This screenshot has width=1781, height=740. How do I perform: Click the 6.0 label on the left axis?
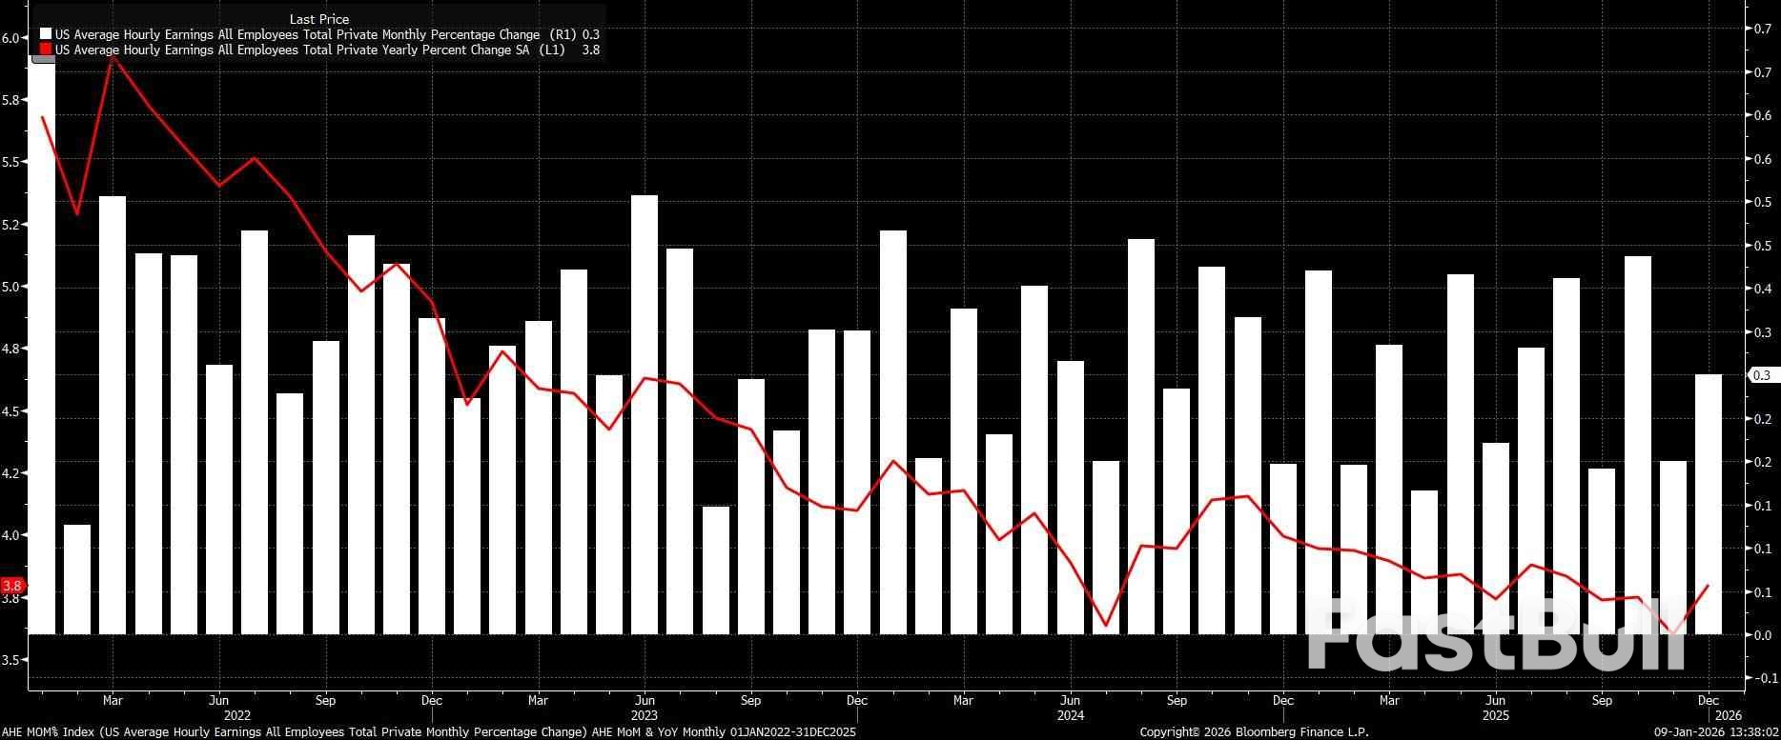(x=13, y=38)
